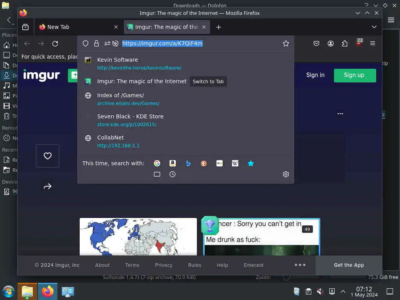The image size is (400, 300).
Task: Search this time with Wikipedia
Action: click(235, 163)
